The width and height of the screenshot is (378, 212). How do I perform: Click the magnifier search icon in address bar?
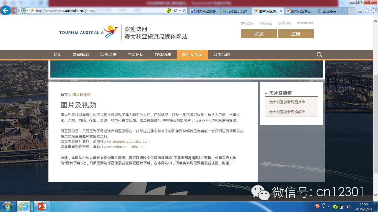pos(175,10)
